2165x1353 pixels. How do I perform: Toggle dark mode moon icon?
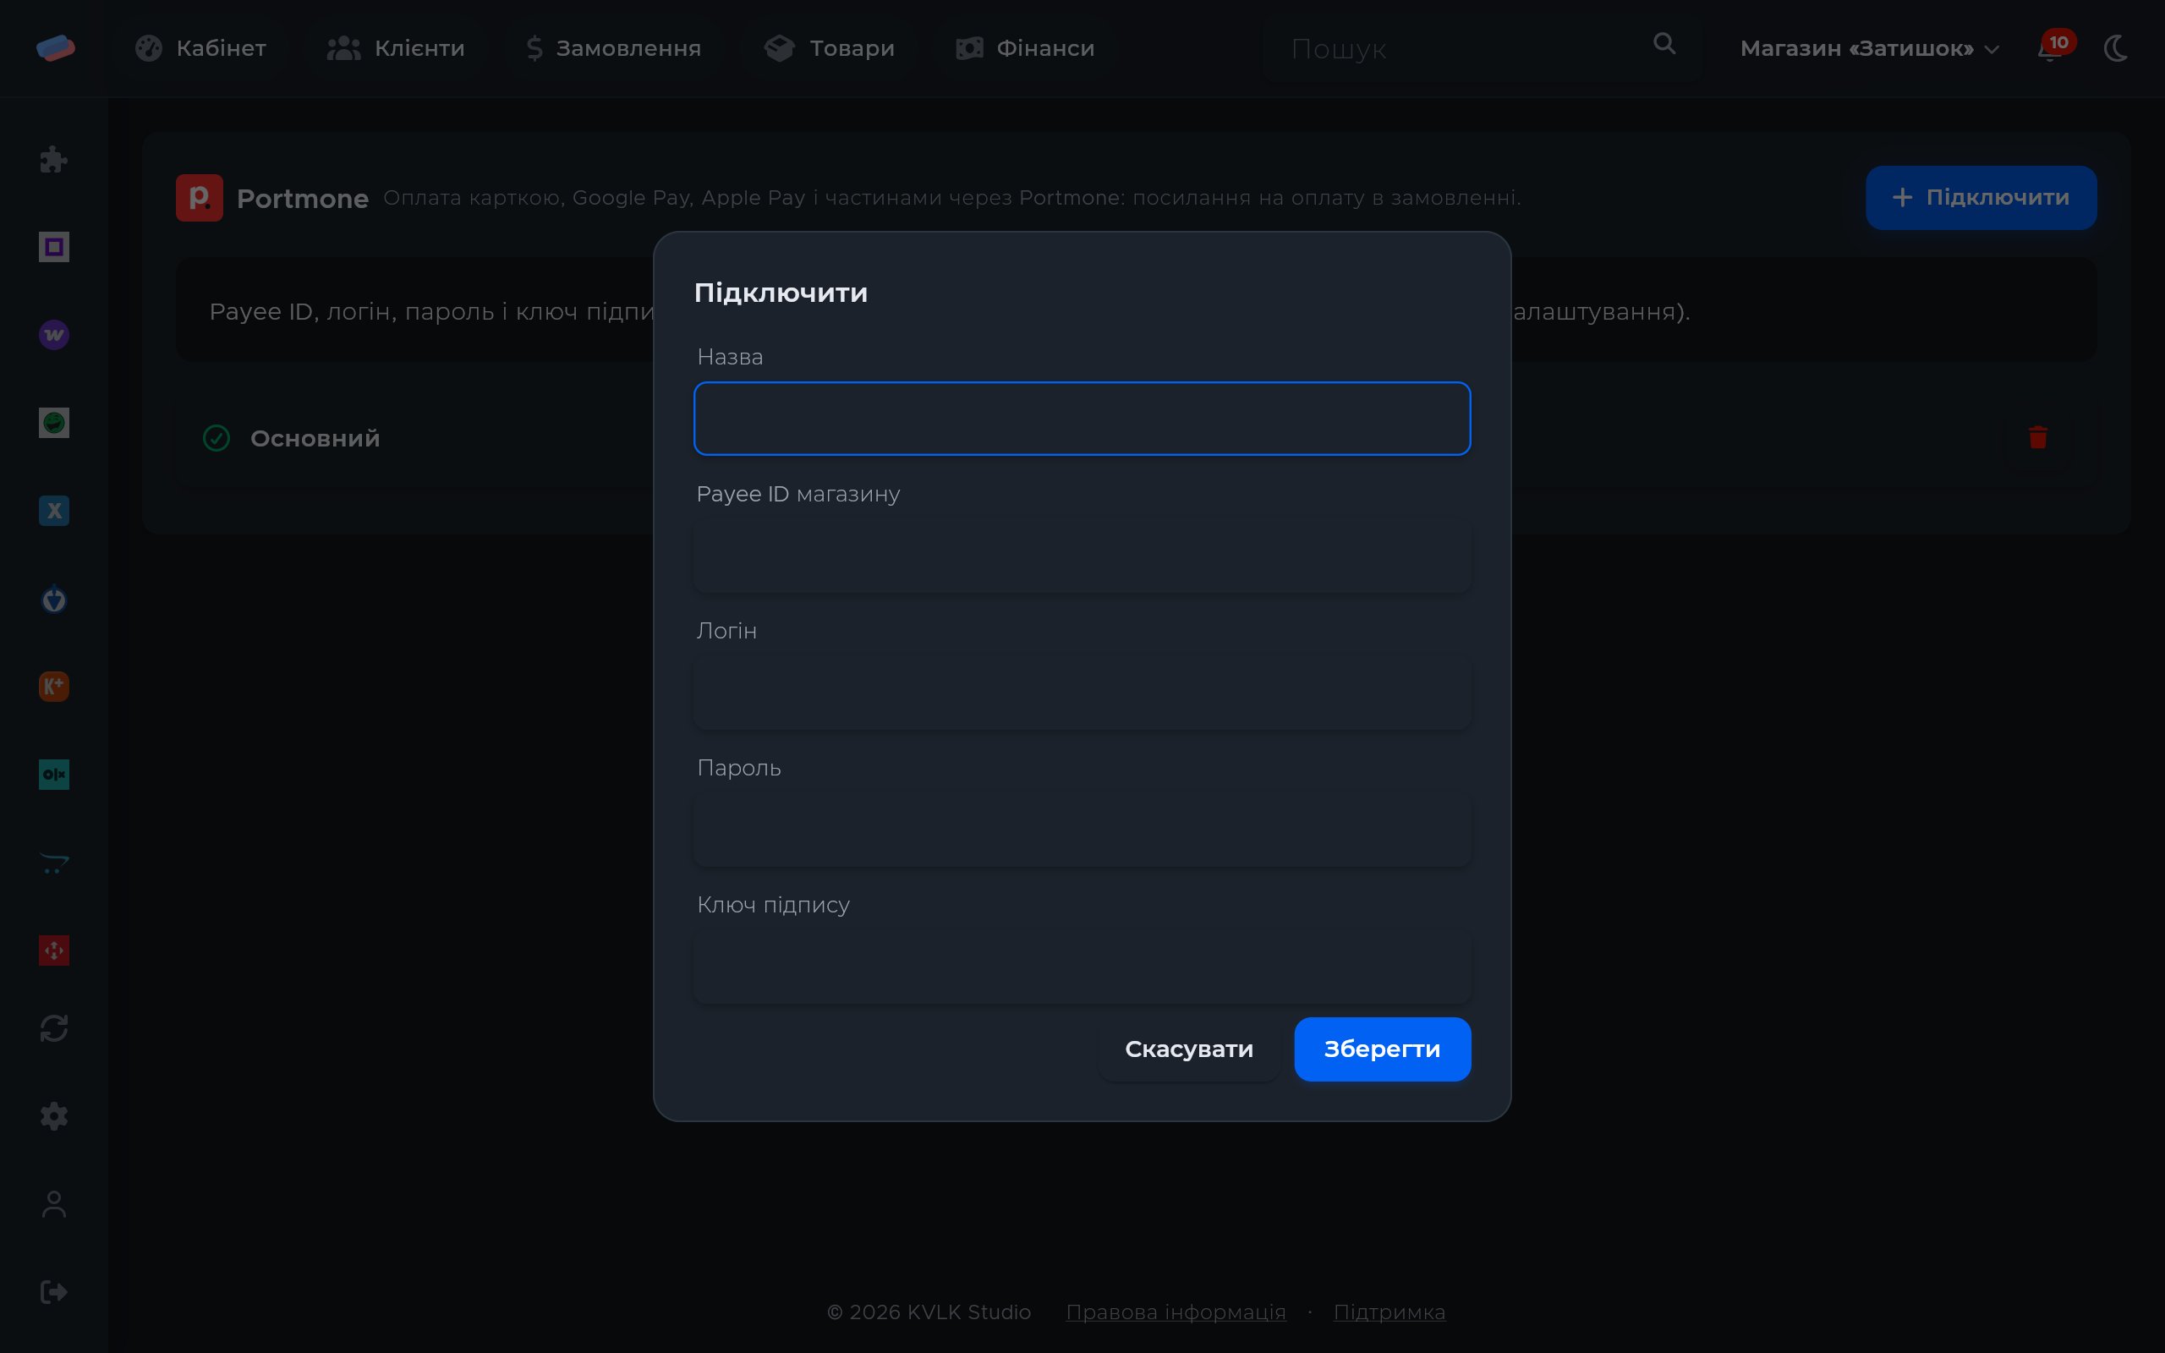pos(2117,47)
